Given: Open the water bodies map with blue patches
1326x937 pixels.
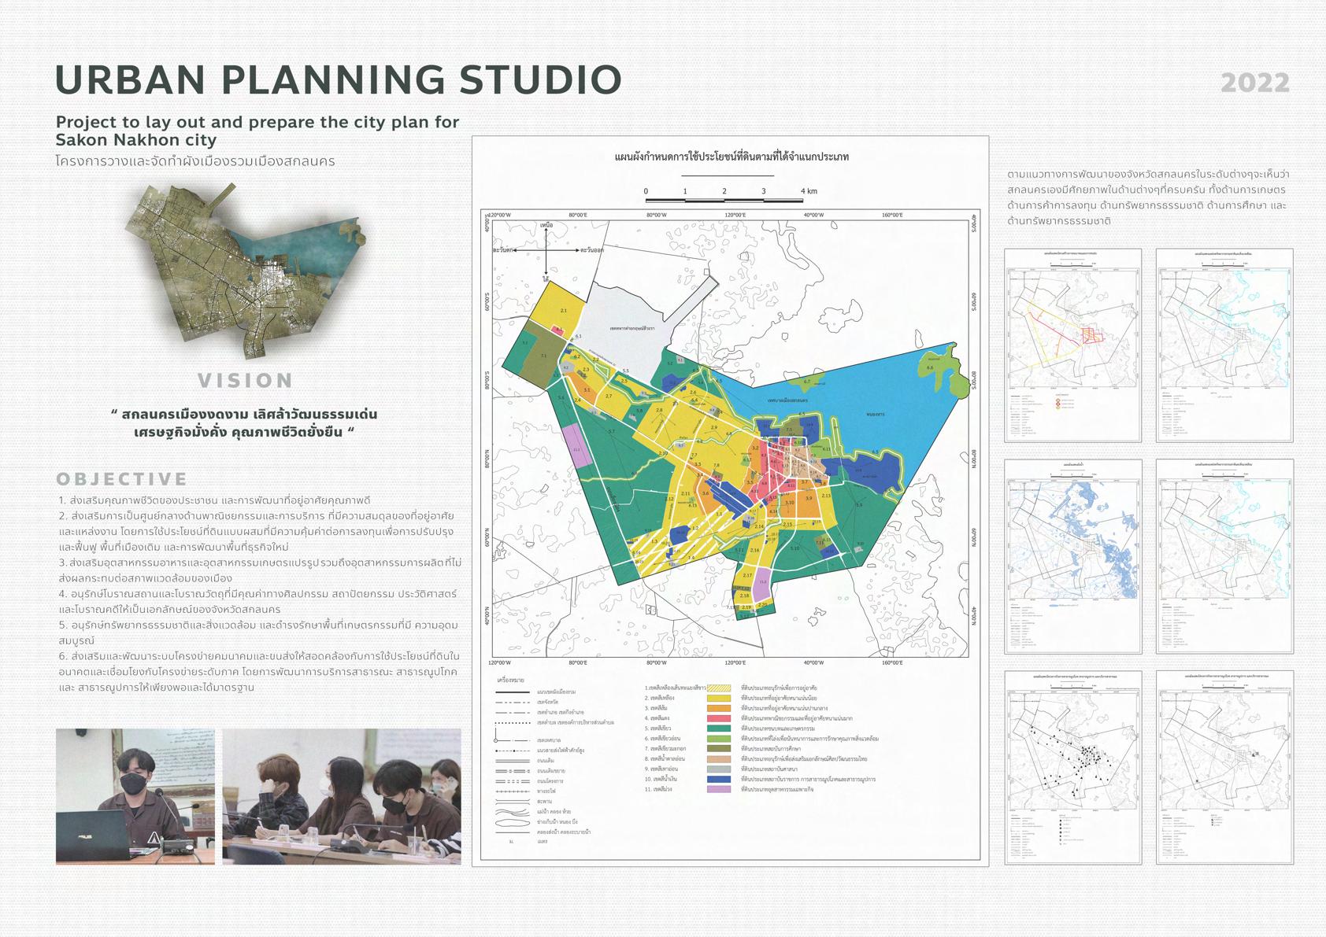Looking at the screenshot, I should [1072, 556].
